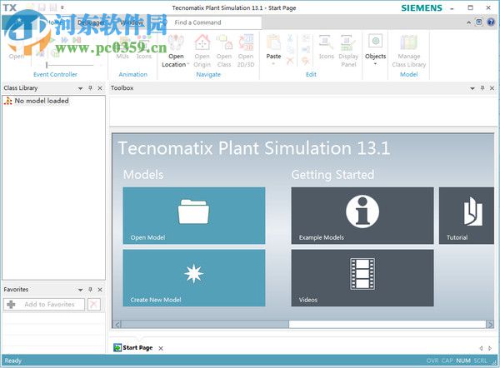Click the info icon on Example Models tile

[362, 211]
